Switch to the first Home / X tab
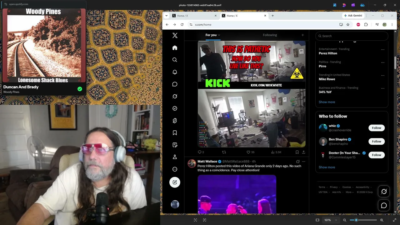The height and width of the screenshot is (225, 400). tap(195, 16)
